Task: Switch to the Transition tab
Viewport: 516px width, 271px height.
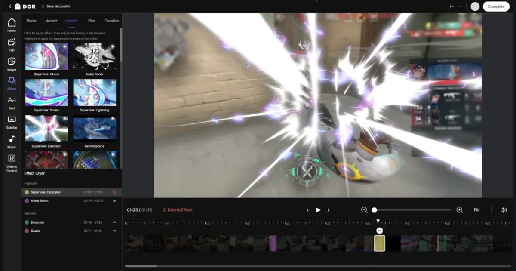Action: coord(112,21)
